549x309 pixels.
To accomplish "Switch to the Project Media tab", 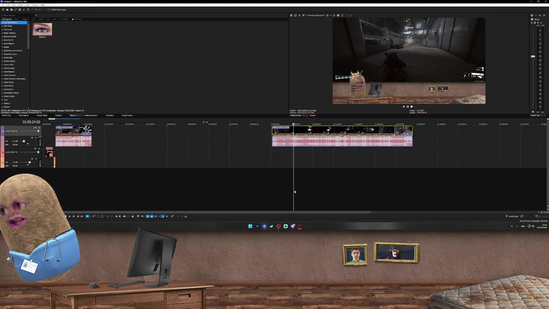I will (x=42, y=115).
